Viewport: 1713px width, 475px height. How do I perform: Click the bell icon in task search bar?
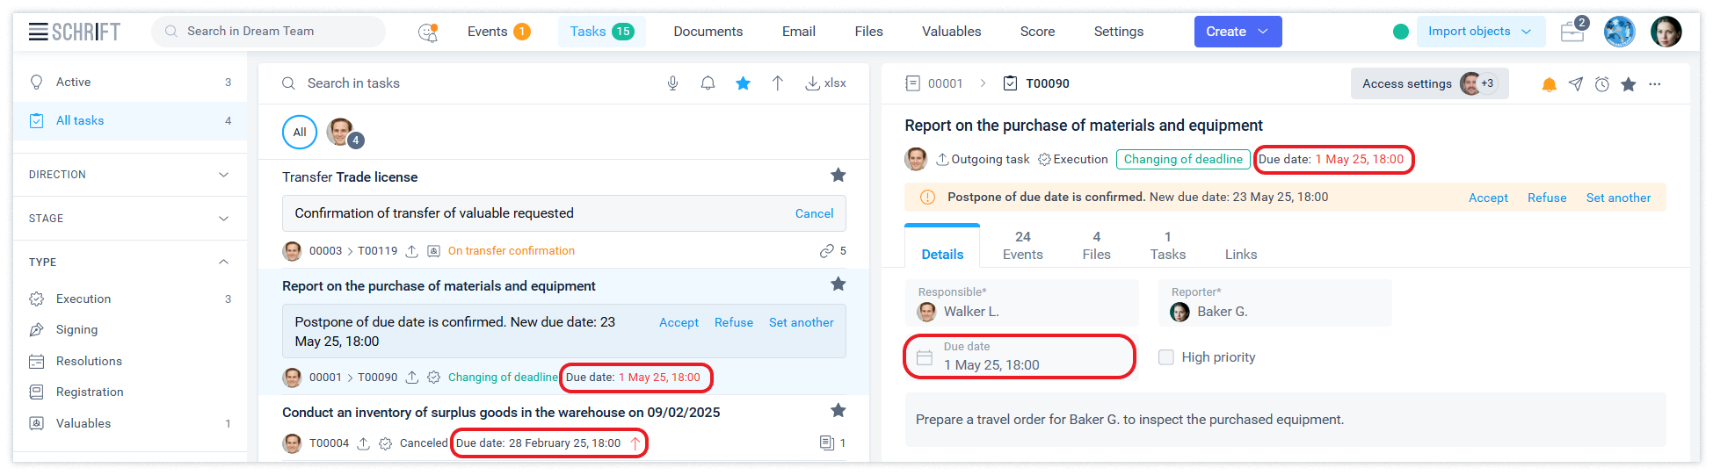click(708, 83)
